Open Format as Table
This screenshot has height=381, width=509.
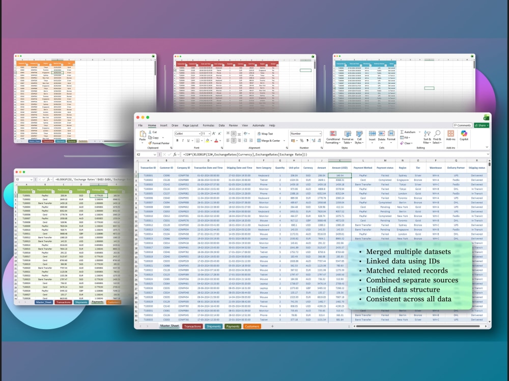click(348, 137)
